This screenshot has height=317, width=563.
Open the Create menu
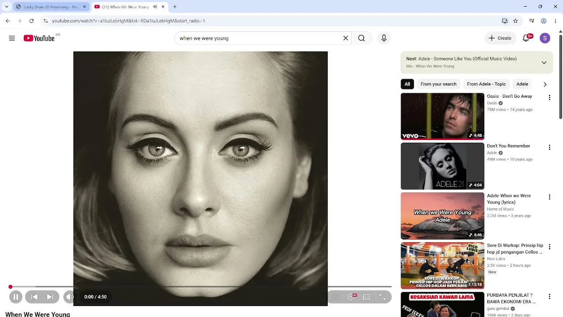click(500, 38)
